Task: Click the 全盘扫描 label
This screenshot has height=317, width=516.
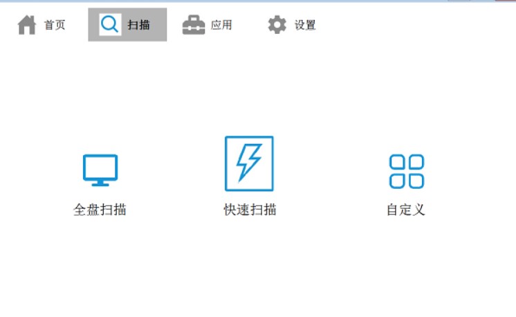Action: point(100,210)
